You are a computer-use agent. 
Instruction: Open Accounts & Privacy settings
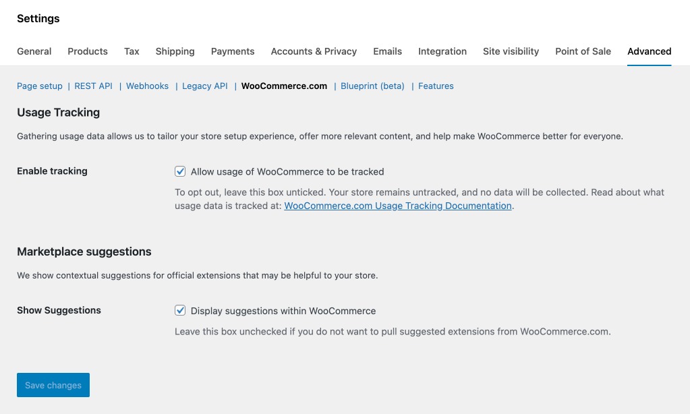313,51
